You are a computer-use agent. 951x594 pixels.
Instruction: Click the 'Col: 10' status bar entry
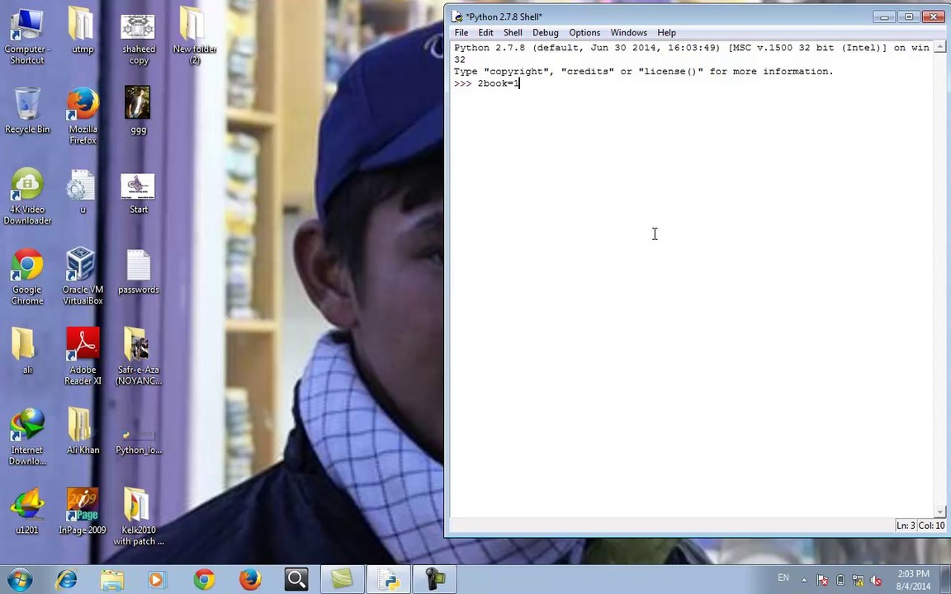click(x=931, y=526)
